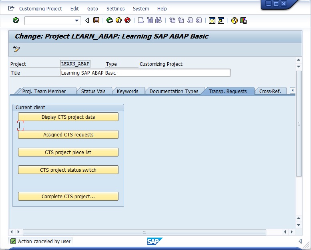The width and height of the screenshot is (311, 250).
Task: Click the Customize Local Layout icon
Action: 243,20
